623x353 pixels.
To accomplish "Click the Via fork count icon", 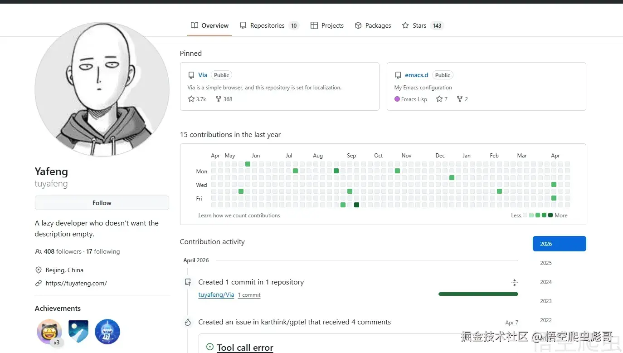I will (x=219, y=99).
